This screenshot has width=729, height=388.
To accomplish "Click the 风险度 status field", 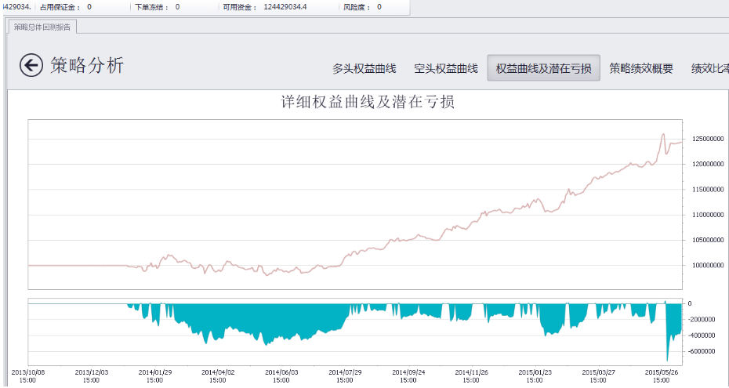I will pos(362,6).
